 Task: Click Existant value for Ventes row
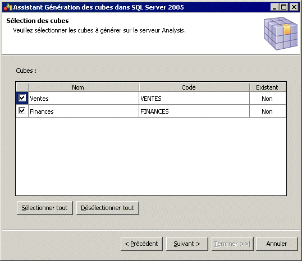pos(268,98)
